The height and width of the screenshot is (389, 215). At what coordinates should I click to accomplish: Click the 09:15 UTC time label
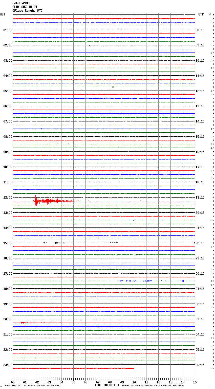click(200, 45)
